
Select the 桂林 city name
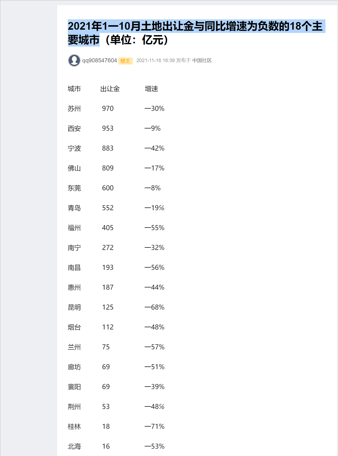pos(74,427)
